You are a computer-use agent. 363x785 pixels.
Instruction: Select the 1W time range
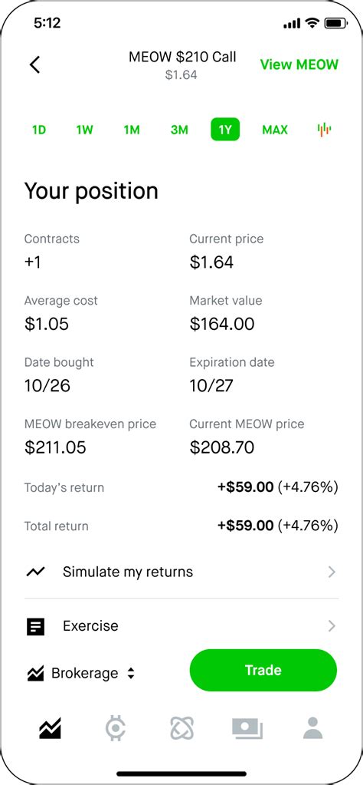[84, 130]
